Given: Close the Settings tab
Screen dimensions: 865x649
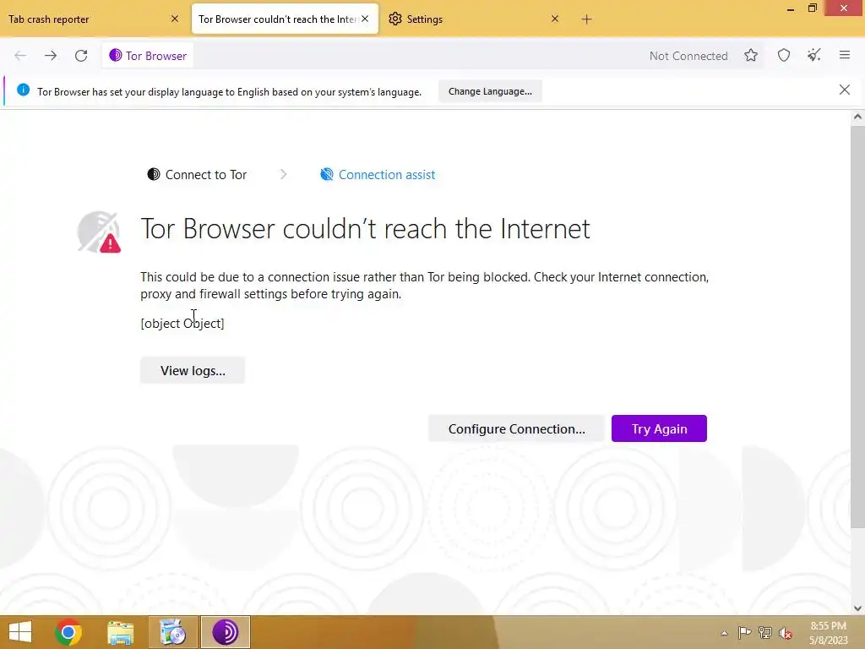Looking at the screenshot, I should pyautogui.click(x=555, y=19).
